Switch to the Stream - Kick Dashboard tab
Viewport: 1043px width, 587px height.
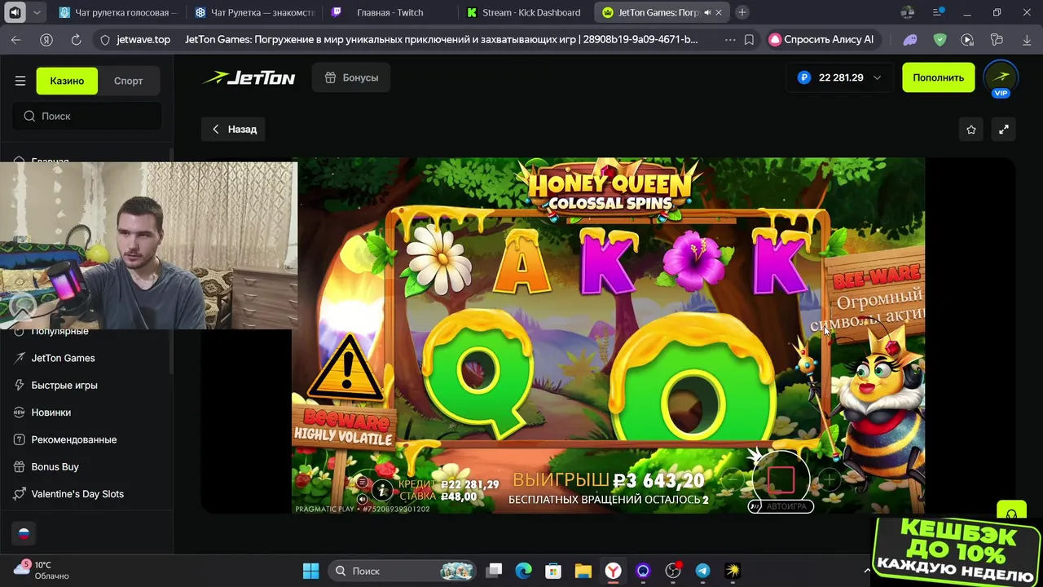coord(526,12)
